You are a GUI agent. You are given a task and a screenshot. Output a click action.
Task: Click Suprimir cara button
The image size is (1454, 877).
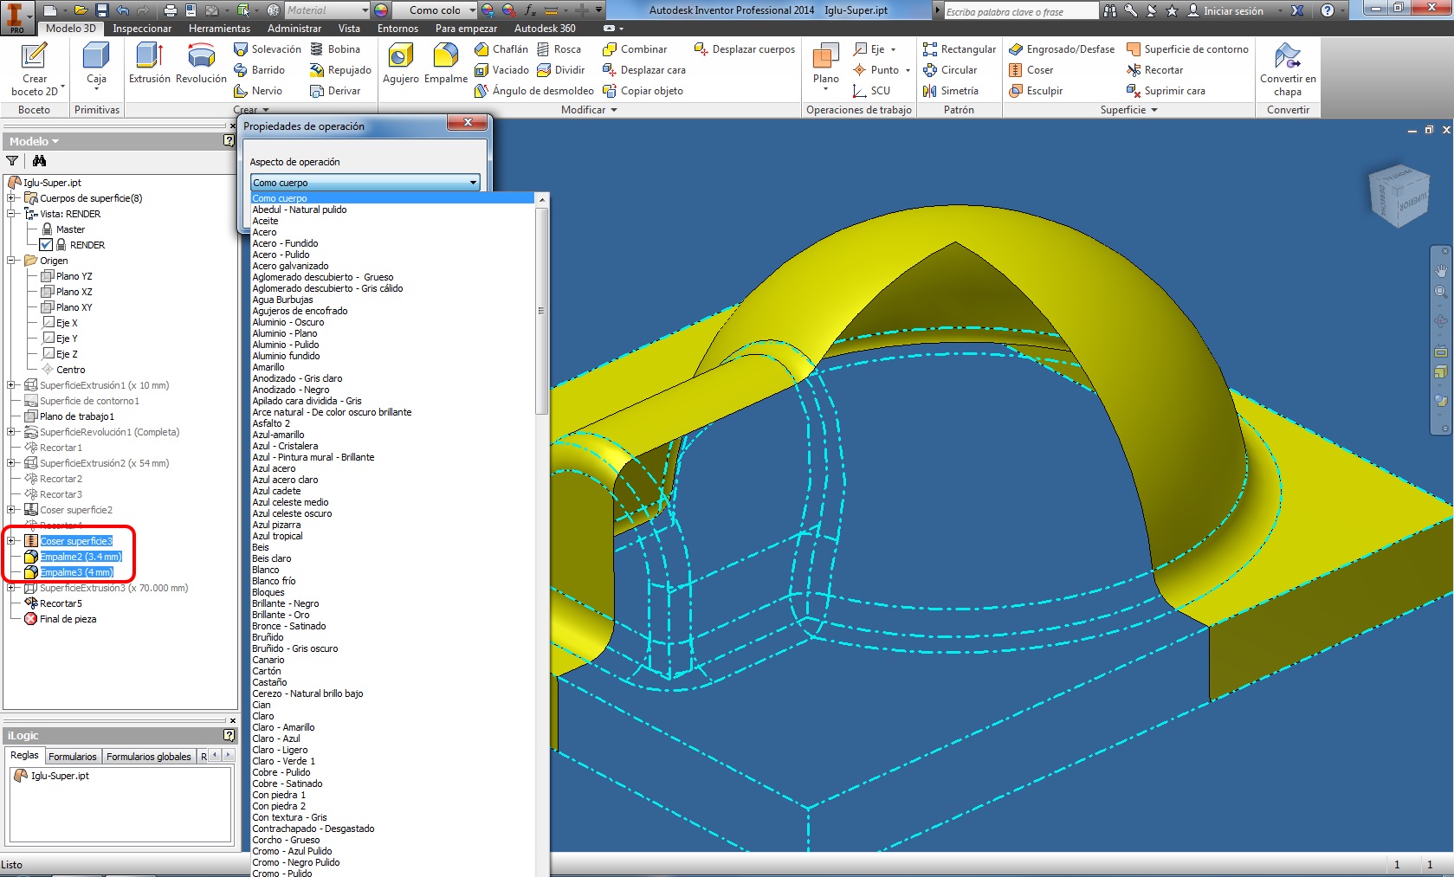[x=1166, y=91]
